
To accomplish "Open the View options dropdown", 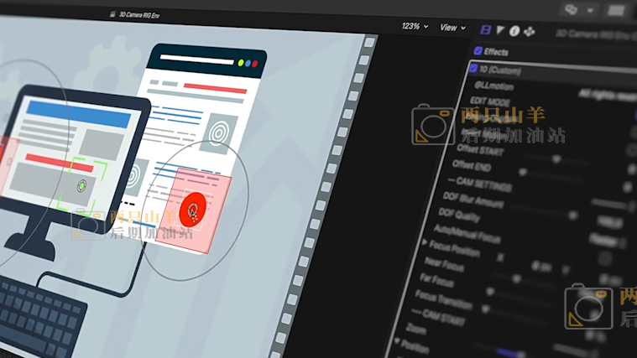I will click(x=453, y=28).
